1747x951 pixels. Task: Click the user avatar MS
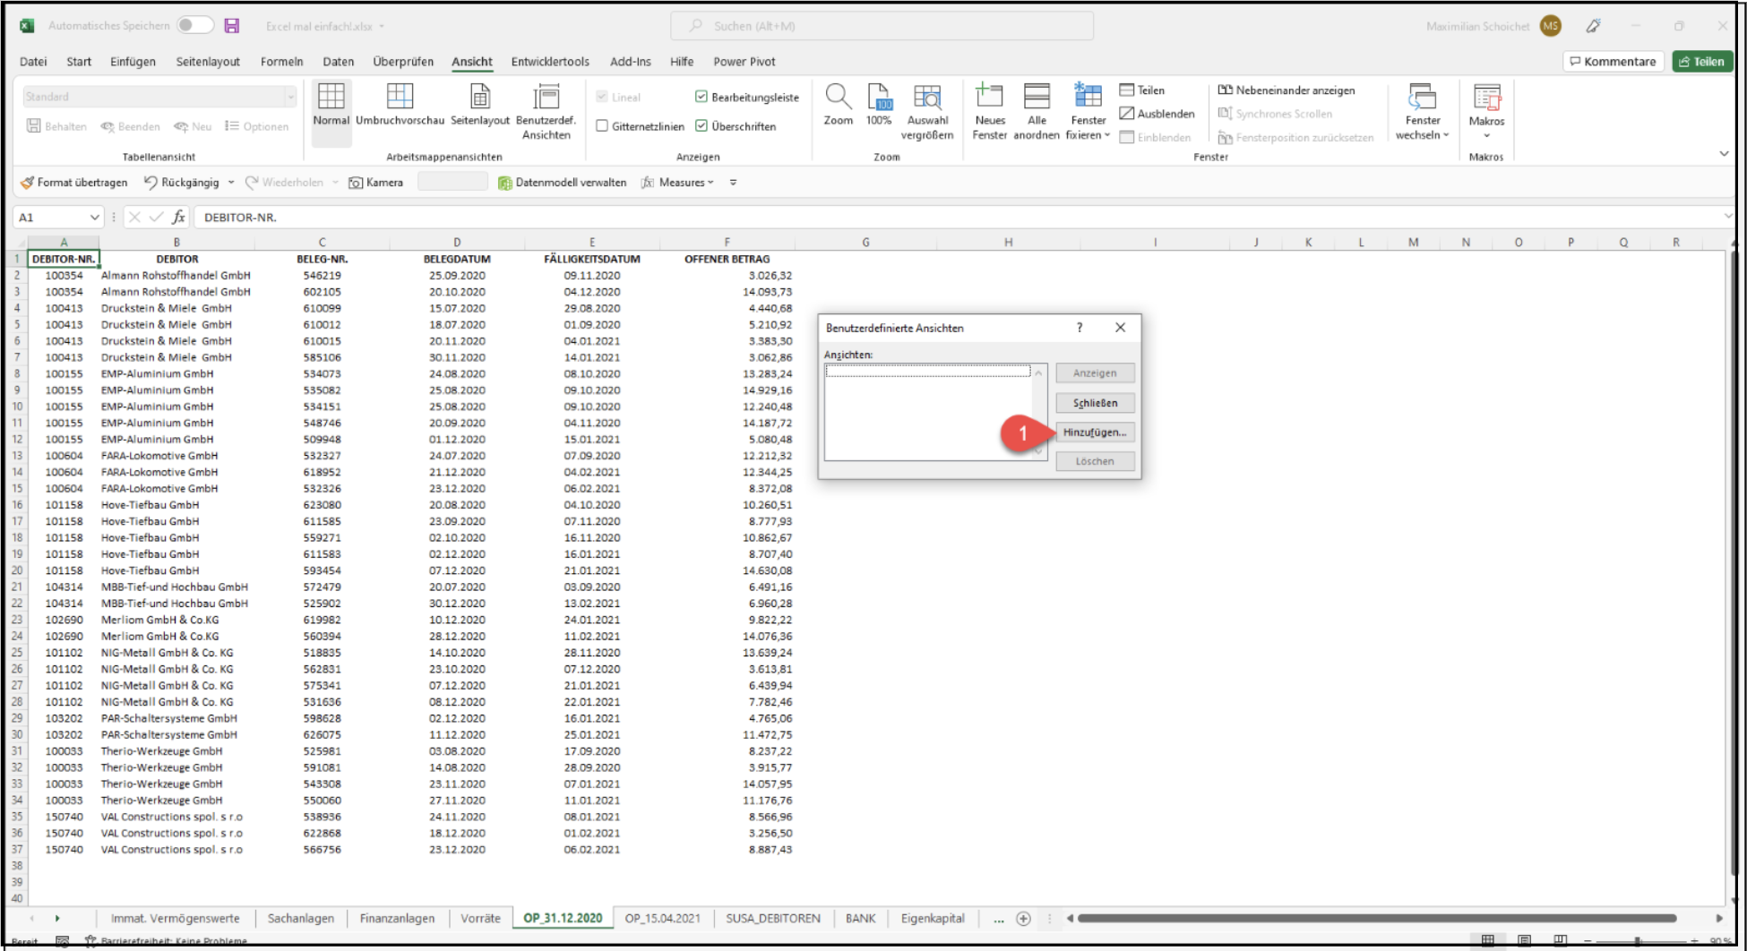coord(1551,26)
